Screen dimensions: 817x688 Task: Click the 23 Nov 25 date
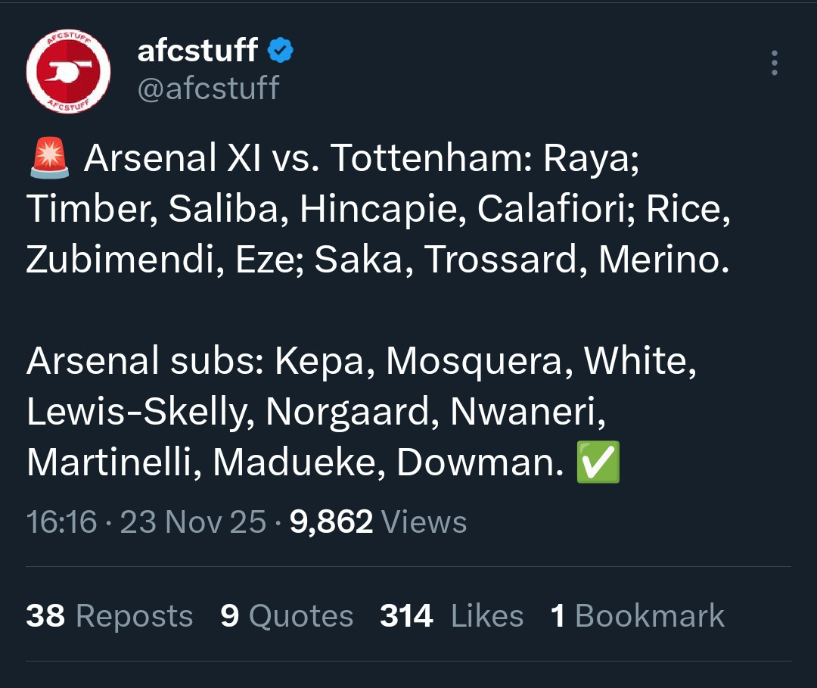click(x=193, y=521)
